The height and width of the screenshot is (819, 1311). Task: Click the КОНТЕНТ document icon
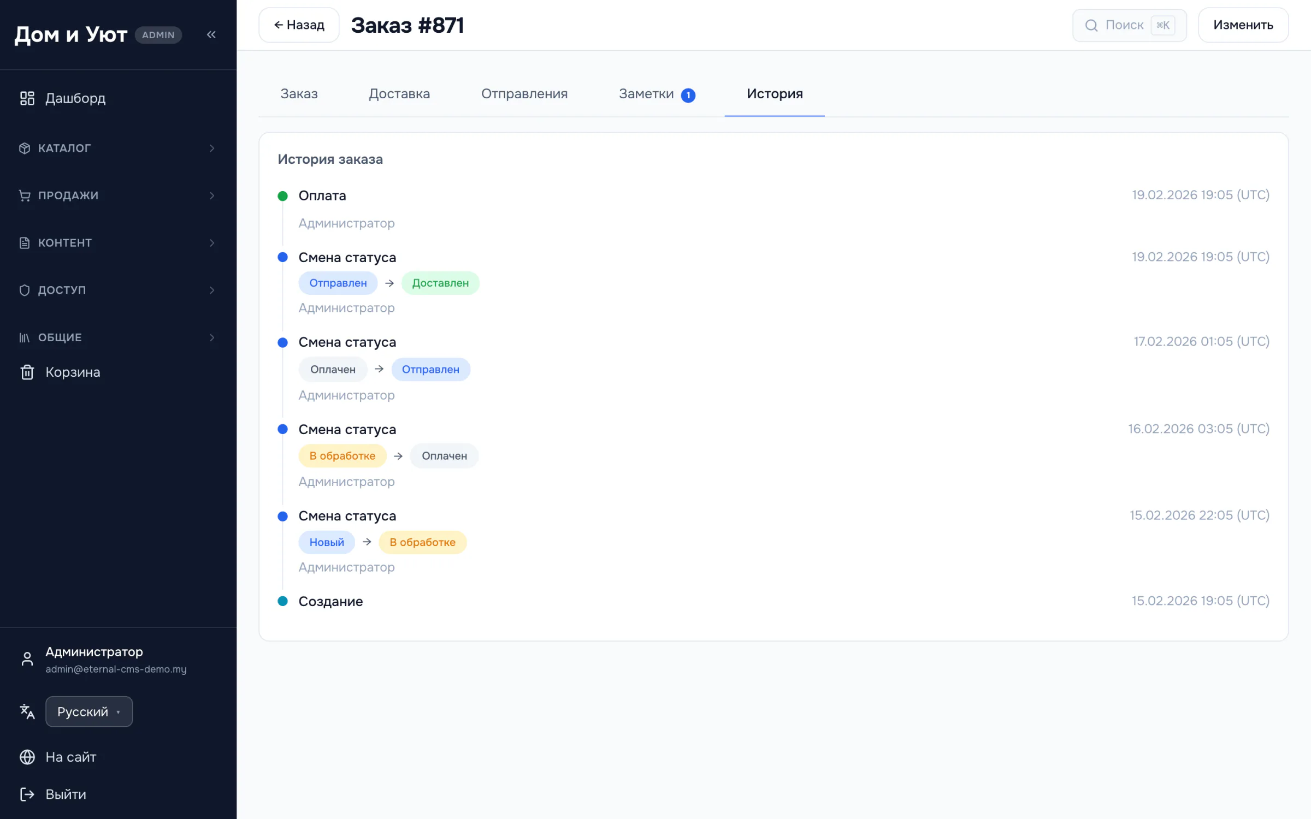[25, 243]
